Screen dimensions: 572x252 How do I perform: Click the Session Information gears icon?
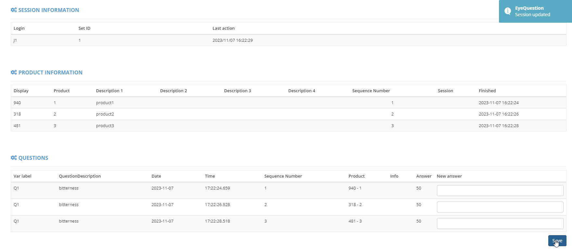coord(14,10)
